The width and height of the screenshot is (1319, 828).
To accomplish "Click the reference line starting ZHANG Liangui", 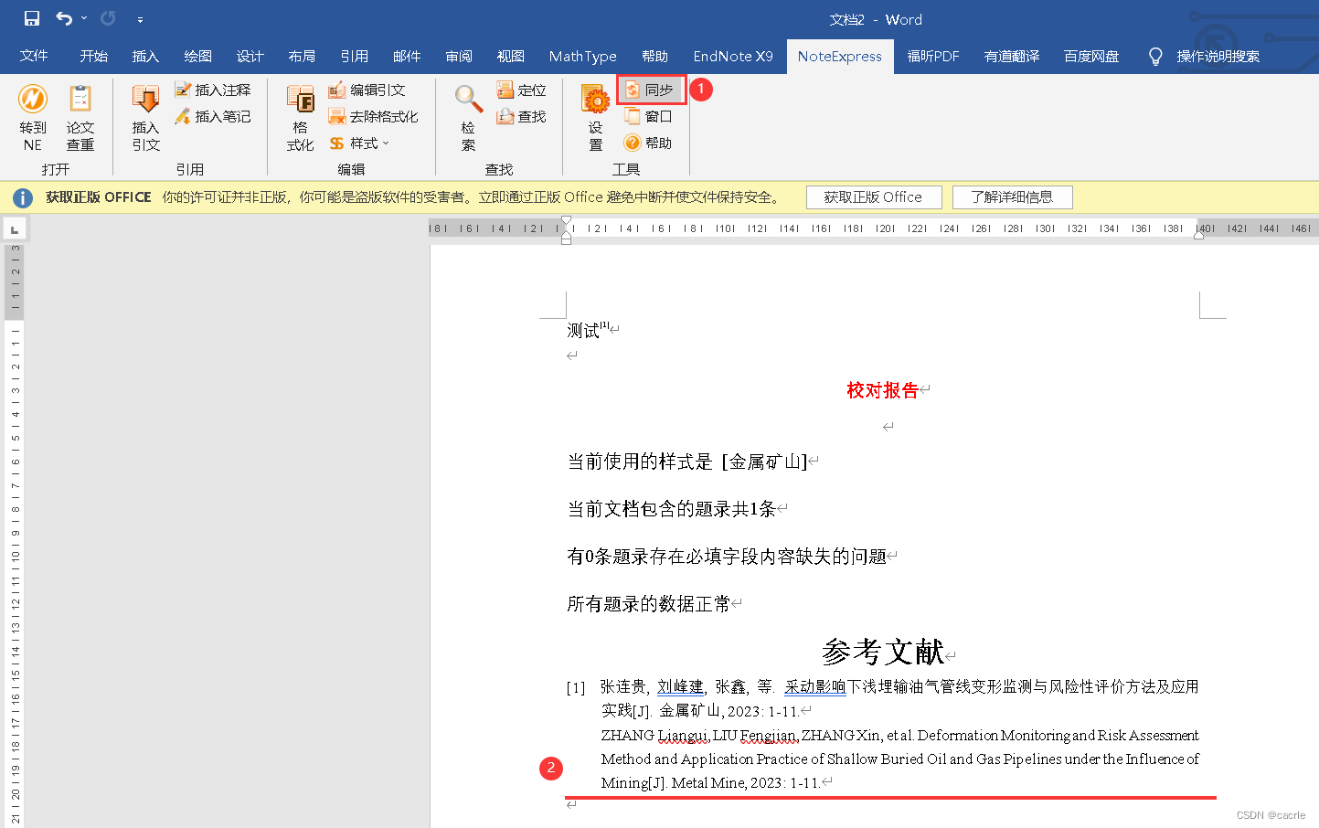I will [899, 735].
